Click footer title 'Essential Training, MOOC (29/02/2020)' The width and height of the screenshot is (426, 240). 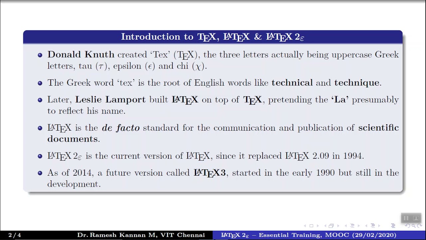pyautogui.click(x=327, y=235)
